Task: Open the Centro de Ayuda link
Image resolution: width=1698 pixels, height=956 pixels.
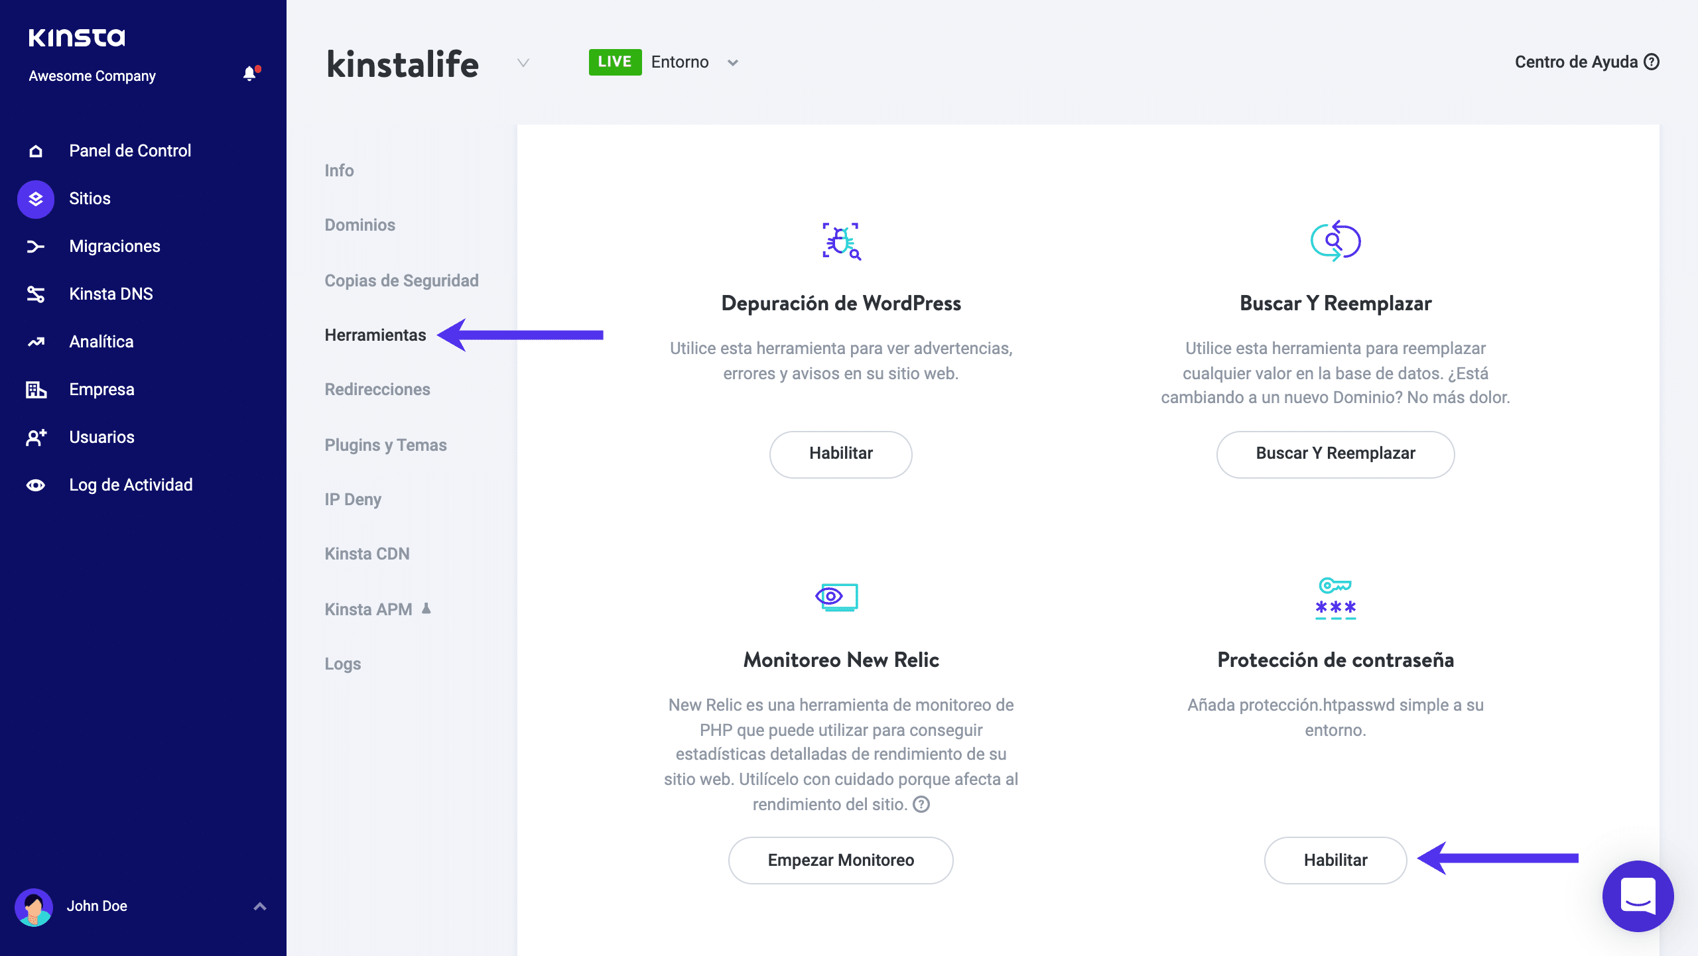Action: [1587, 62]
